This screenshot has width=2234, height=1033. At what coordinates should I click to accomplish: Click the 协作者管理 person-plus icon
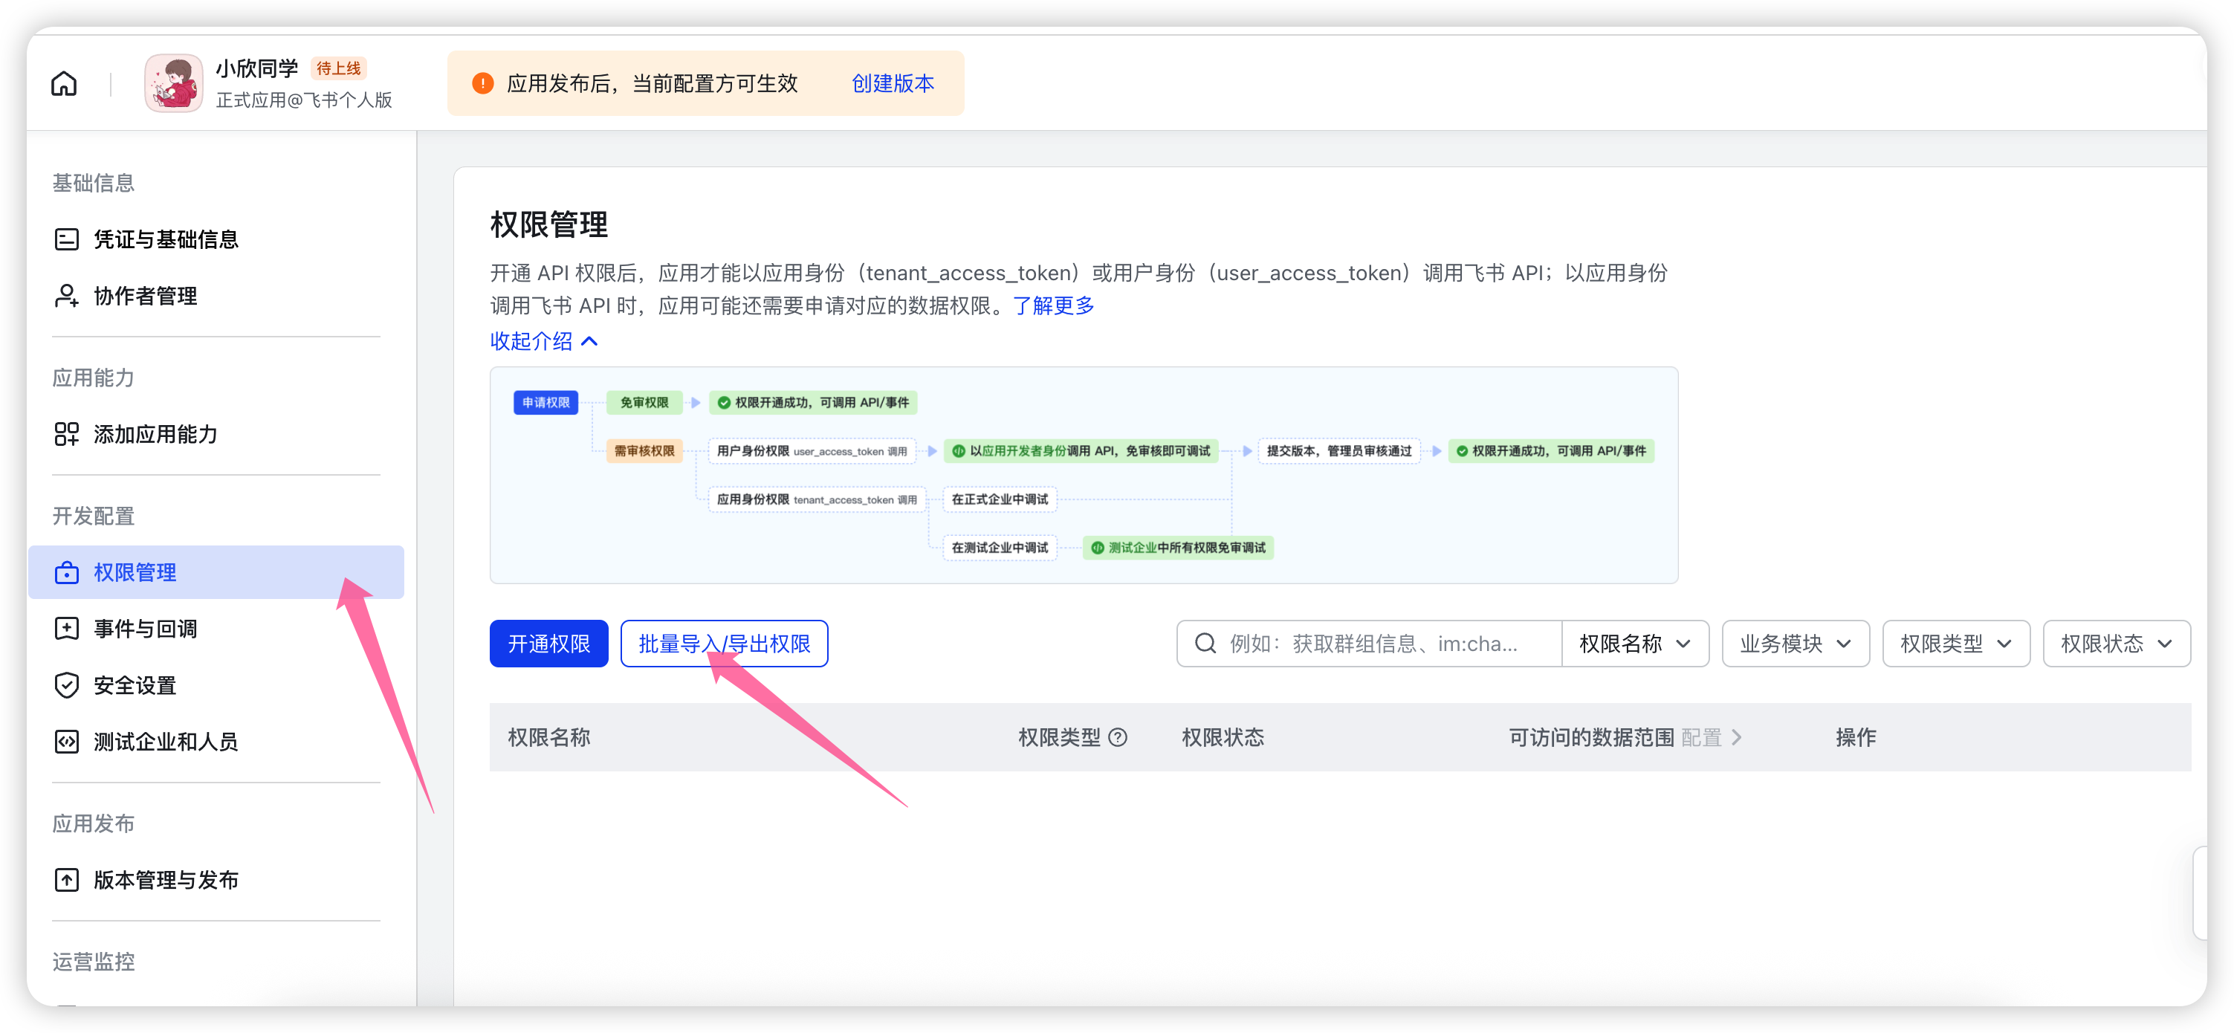(x=67, y=296)
